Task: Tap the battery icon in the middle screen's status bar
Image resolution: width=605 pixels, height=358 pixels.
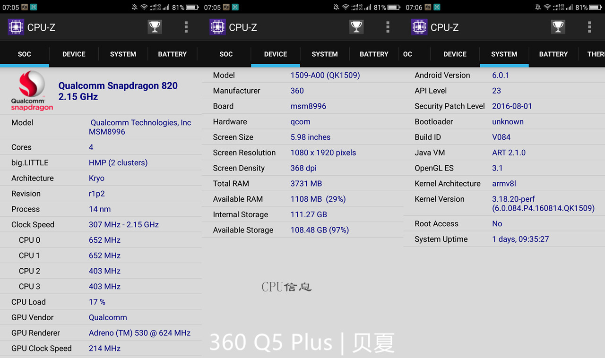Action: [x=394, y=7]
